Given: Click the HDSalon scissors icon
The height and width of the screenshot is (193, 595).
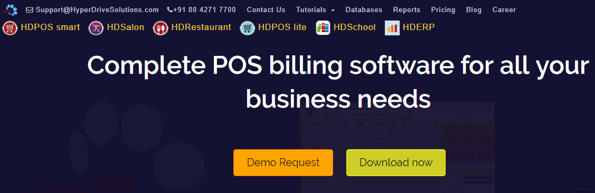Looking at the screenshot, I should tap(96, 27).
